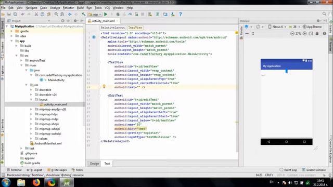
Task: Open the Build menu
Action: pos(80,8)
